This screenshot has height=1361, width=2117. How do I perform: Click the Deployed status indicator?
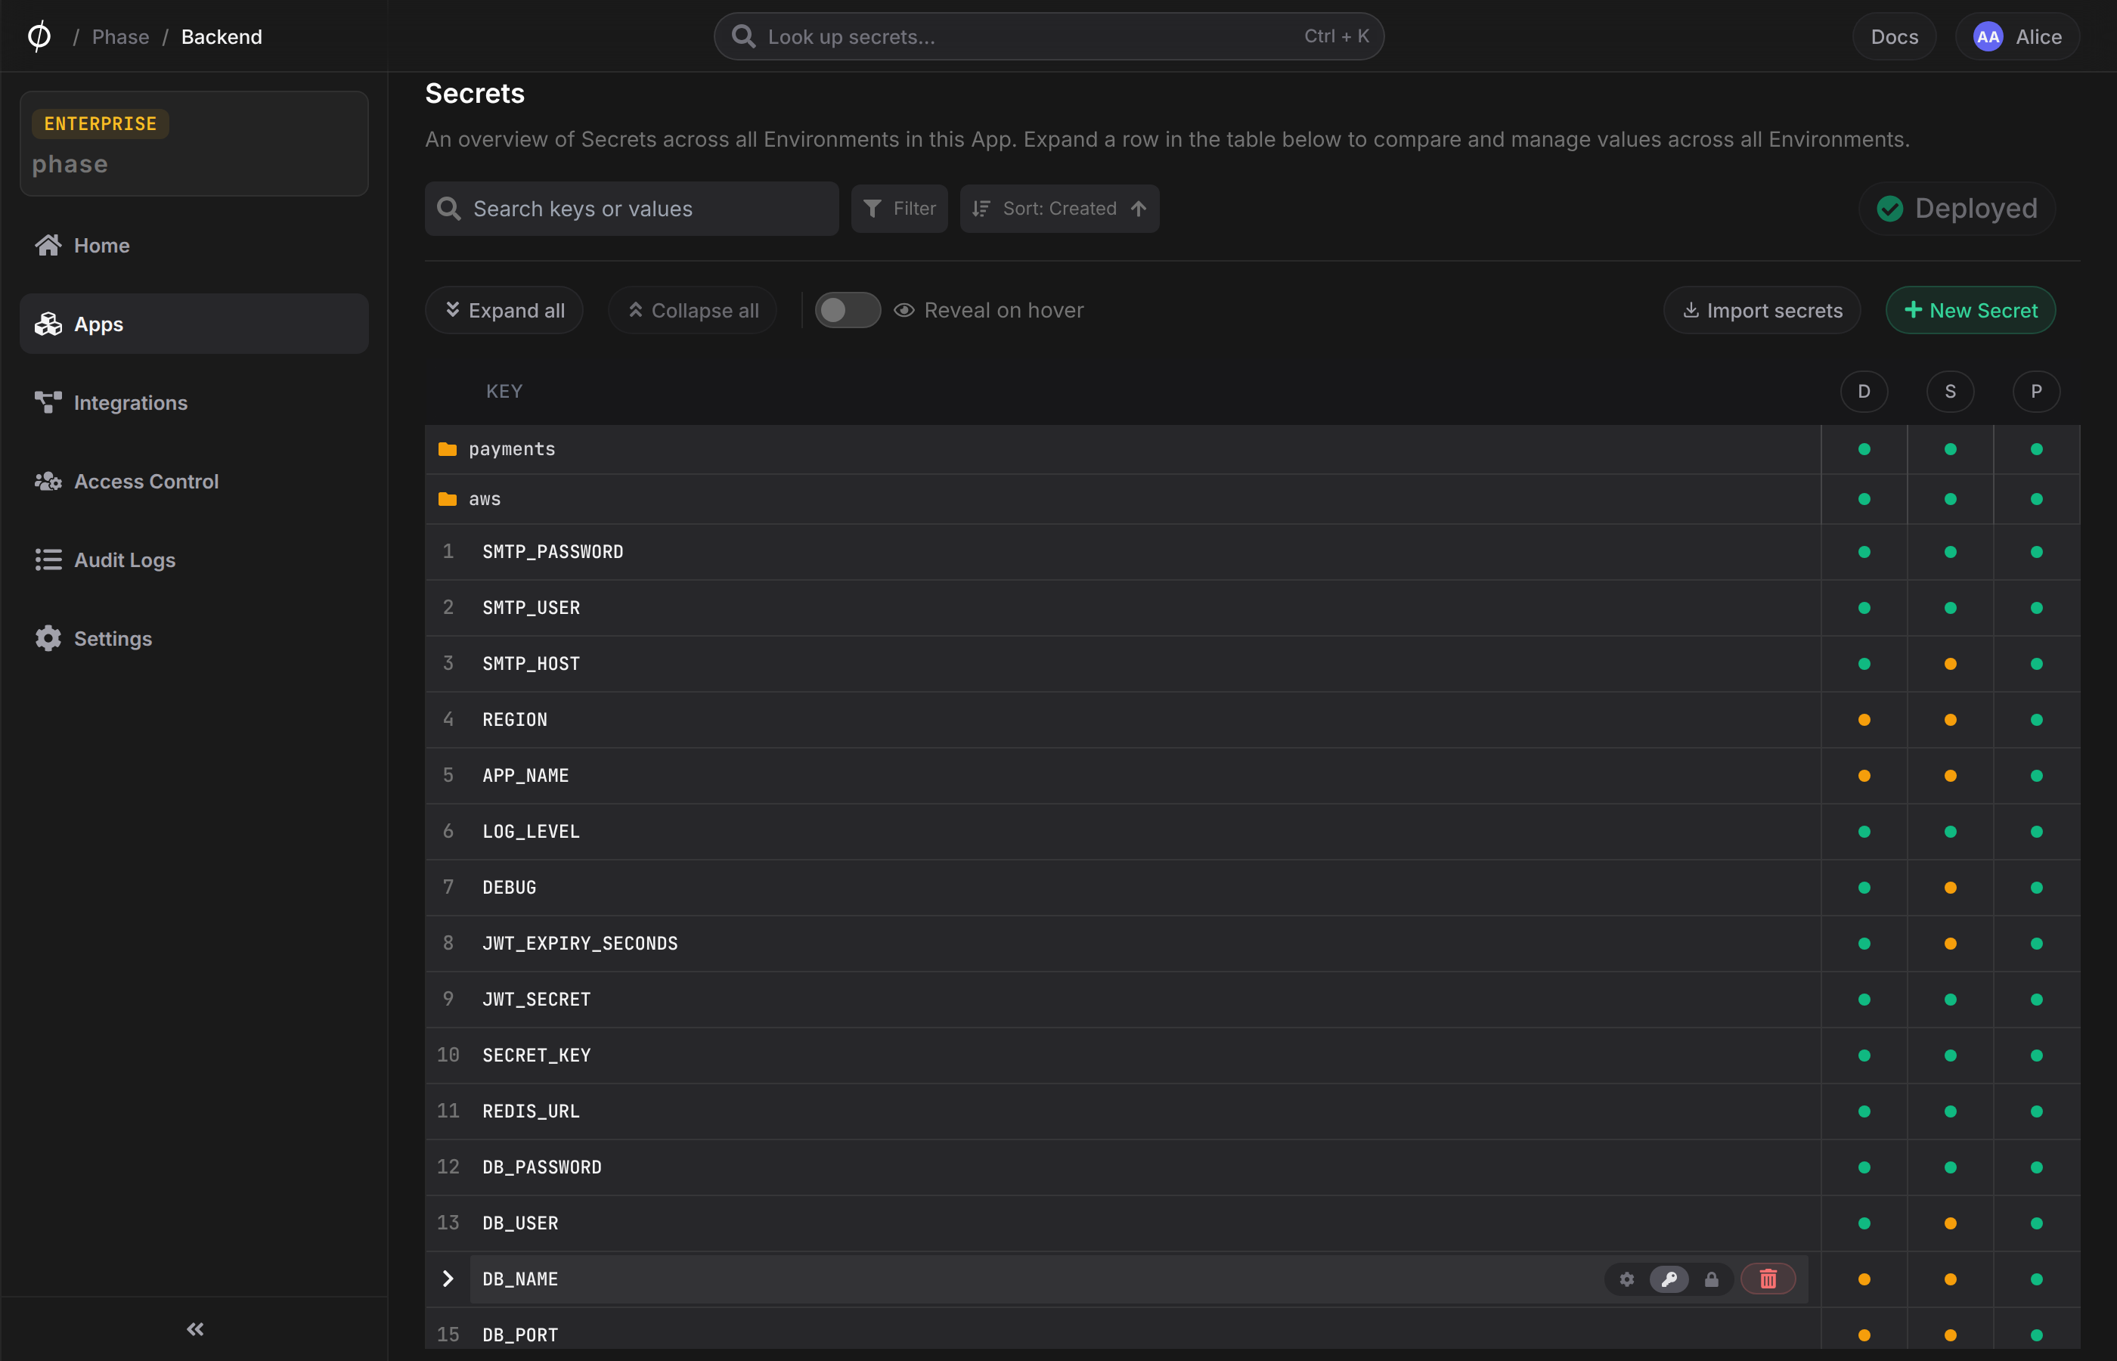[1957, 209]
